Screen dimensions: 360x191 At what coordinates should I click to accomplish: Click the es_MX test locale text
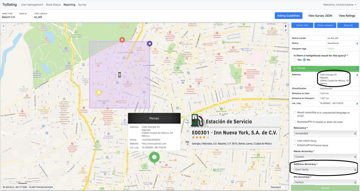coord(38,17)
